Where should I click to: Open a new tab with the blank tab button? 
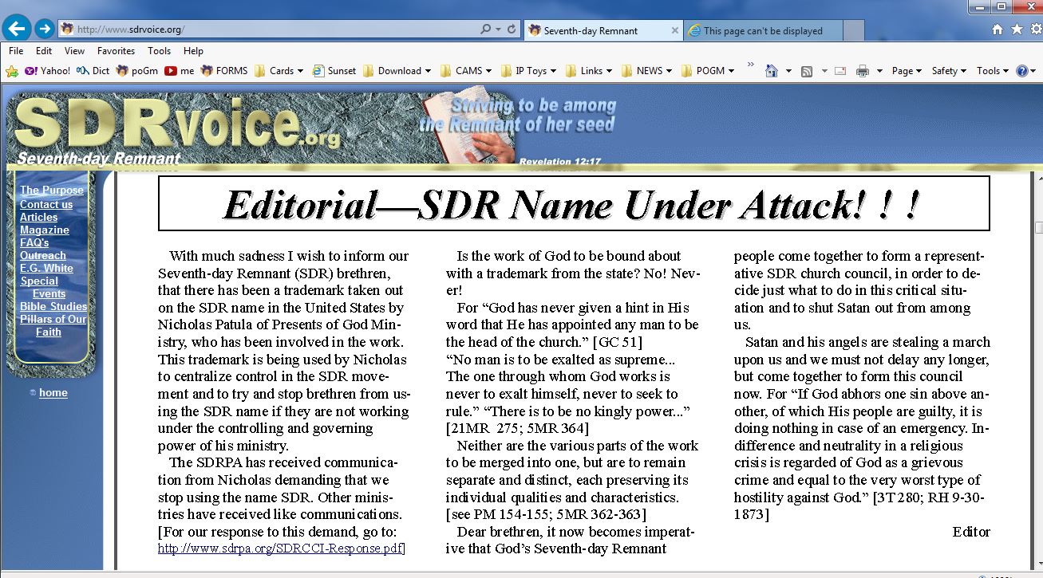853,30
